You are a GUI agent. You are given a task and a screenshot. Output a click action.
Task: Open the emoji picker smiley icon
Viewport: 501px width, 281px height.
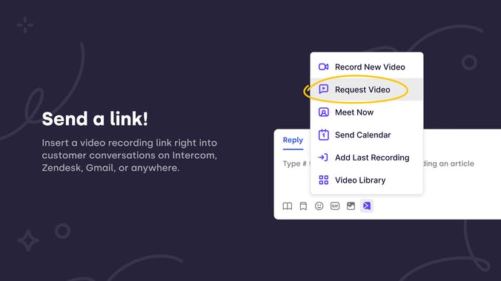pos(319,206)
